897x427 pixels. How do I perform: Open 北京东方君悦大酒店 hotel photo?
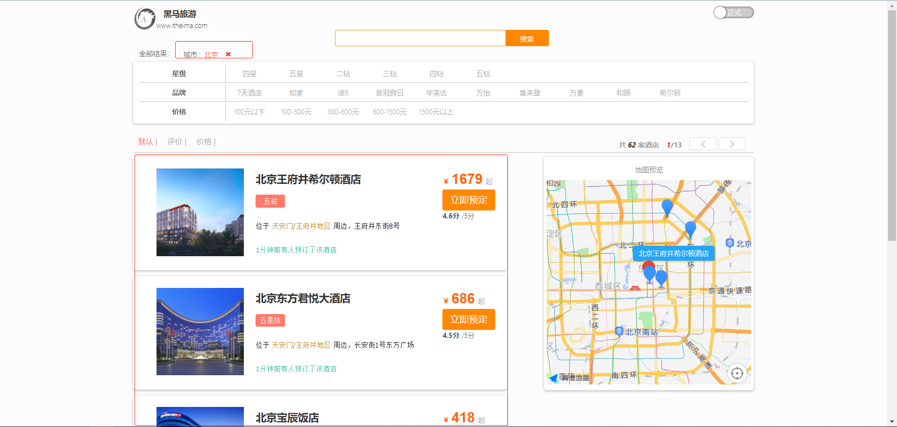200,331
